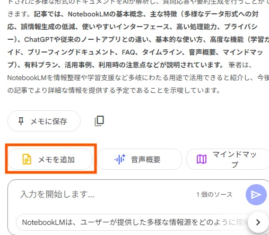
Task: Click the bold text line starting プ)、有料プラン
Action: pos(116,65)
